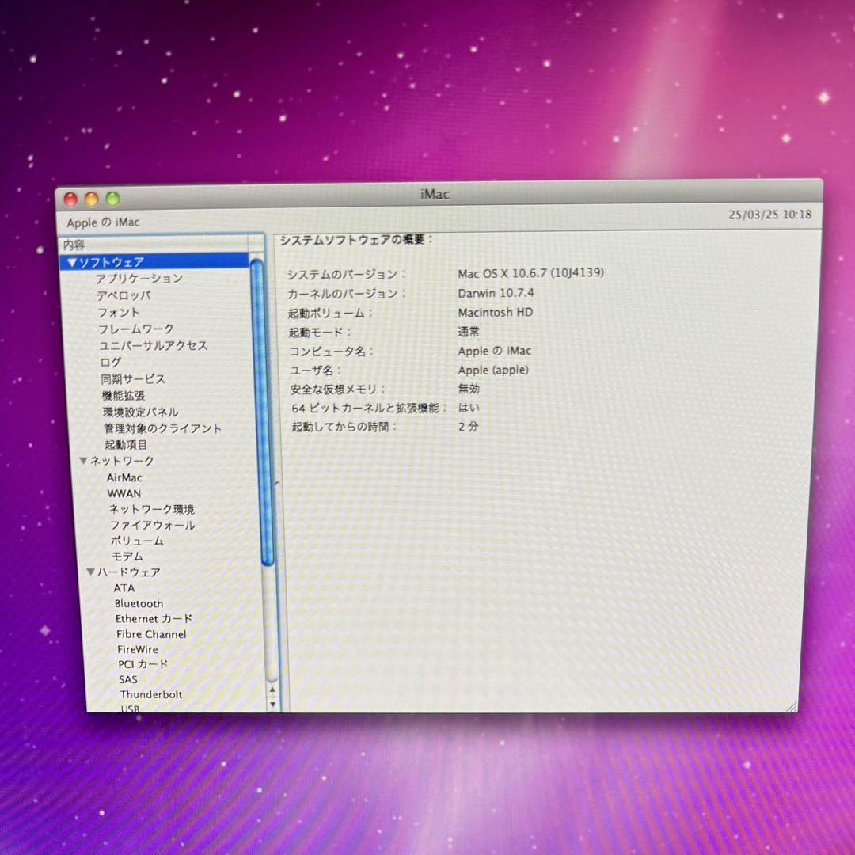Select アプリケーション in the sidebar
855x855 pixels.
pyautogui.click(x=139, y=279)
